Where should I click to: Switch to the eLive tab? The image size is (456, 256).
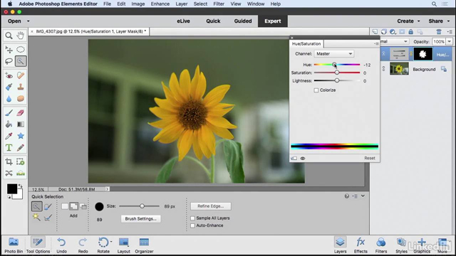pyautogui.click(x=183, y=21)
